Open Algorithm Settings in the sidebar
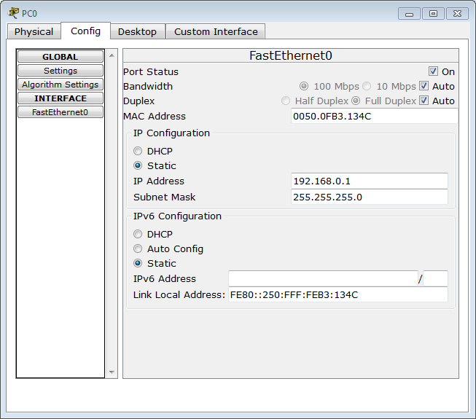The height and width of the screenshot is (419, 476). coord(61,85)
